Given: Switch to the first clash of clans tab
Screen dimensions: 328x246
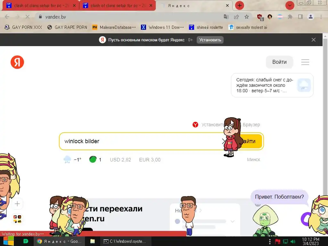Looking at the screenshot, I should 41,6.
